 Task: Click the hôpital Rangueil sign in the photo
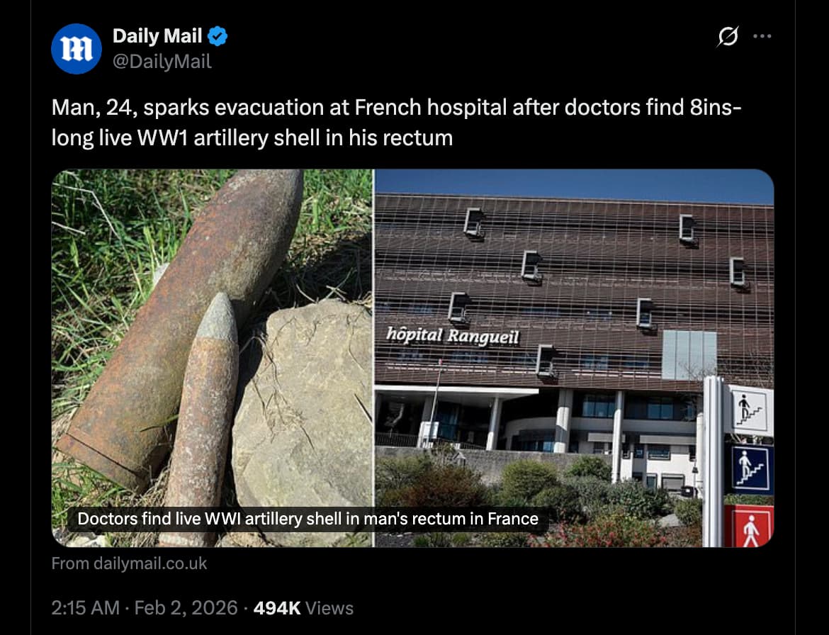453,335
